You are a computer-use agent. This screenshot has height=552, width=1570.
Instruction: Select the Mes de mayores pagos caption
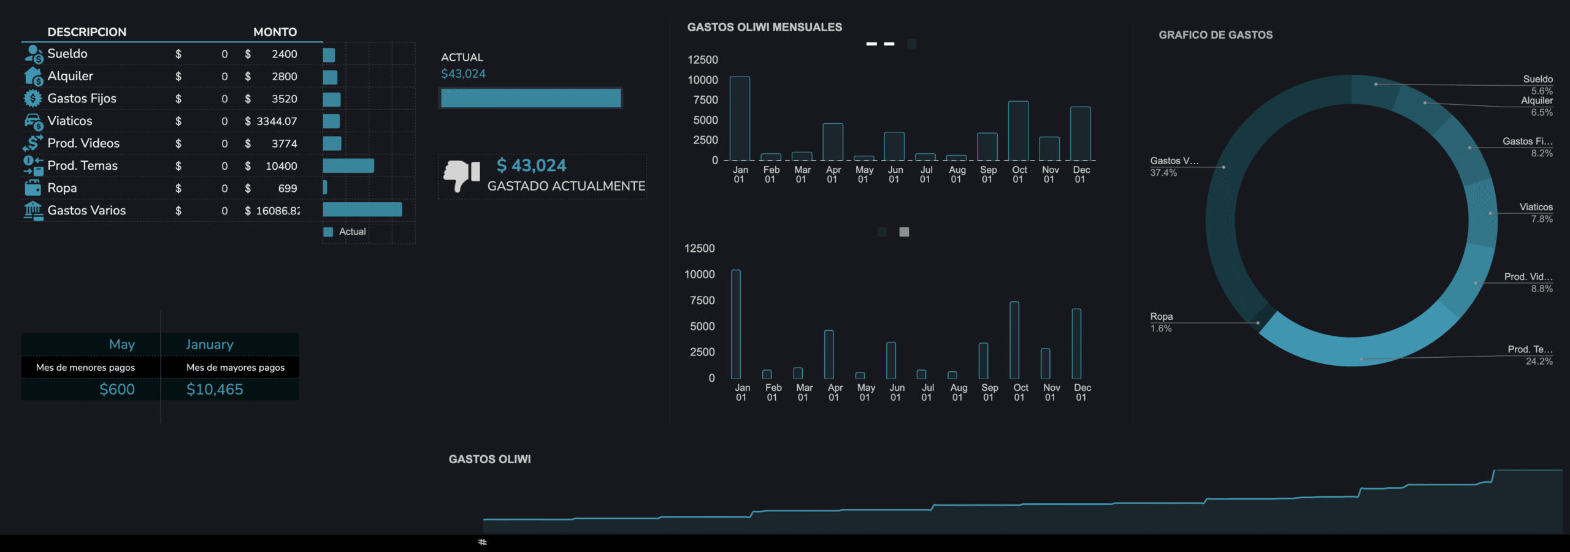235,368
